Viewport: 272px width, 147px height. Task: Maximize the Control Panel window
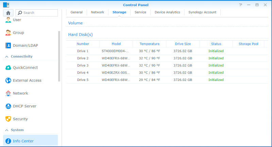(257, 5)
